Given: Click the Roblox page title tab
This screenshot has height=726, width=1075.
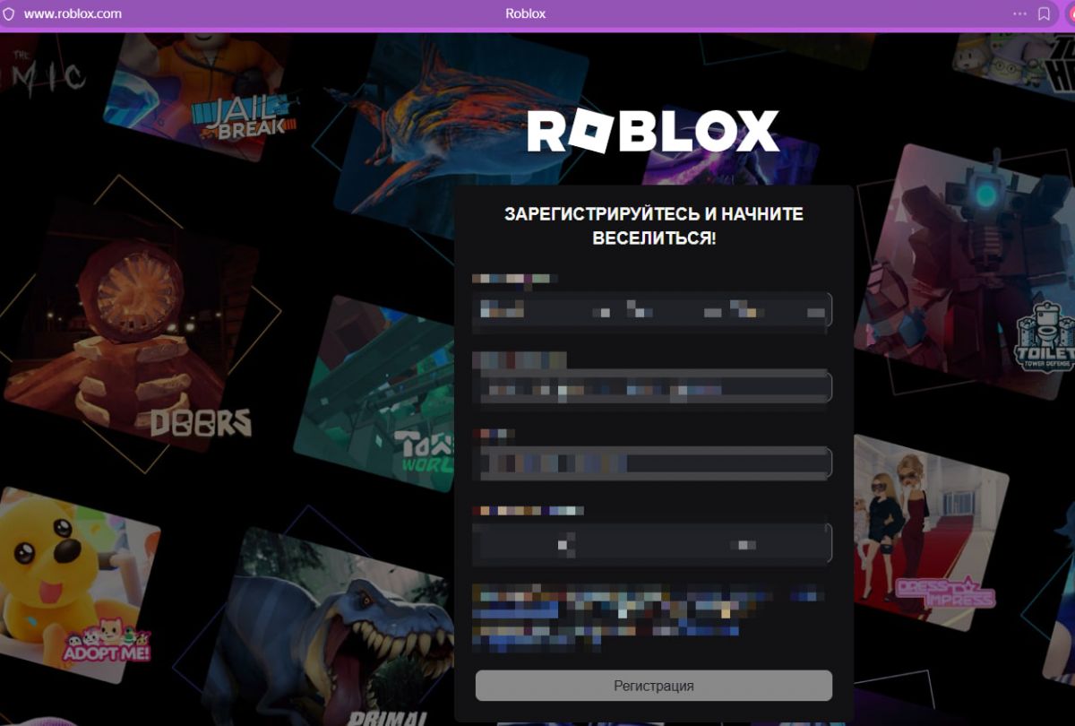Looking at the screenshot, I should [525, 13].
